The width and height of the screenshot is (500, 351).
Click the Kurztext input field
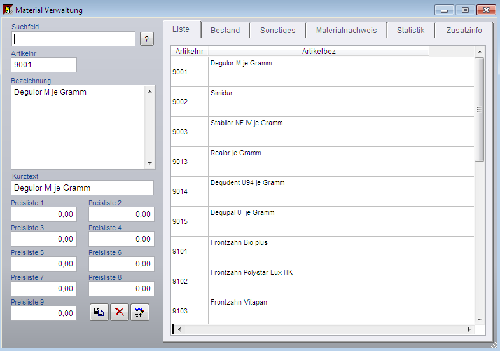click(x=82, y=188)
